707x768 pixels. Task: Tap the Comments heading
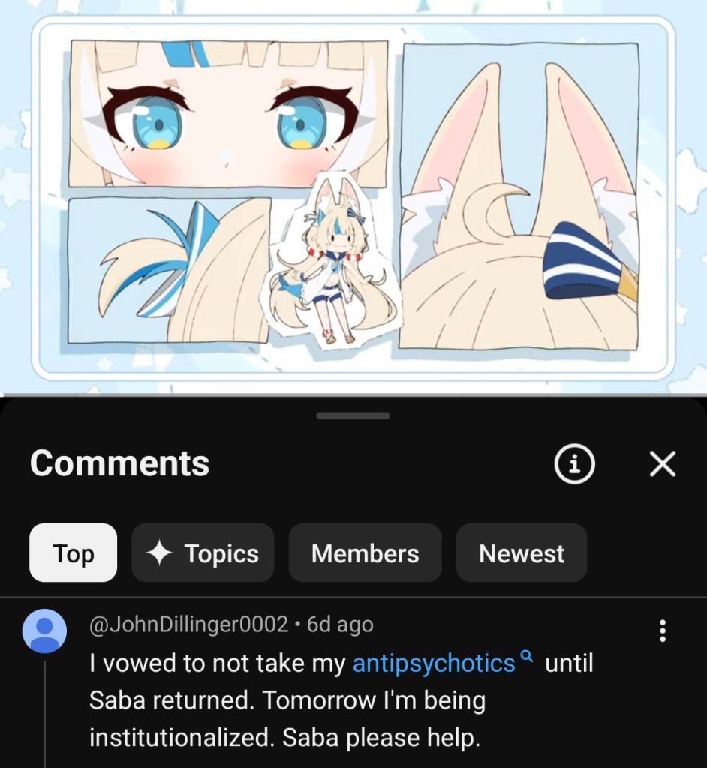119,463
